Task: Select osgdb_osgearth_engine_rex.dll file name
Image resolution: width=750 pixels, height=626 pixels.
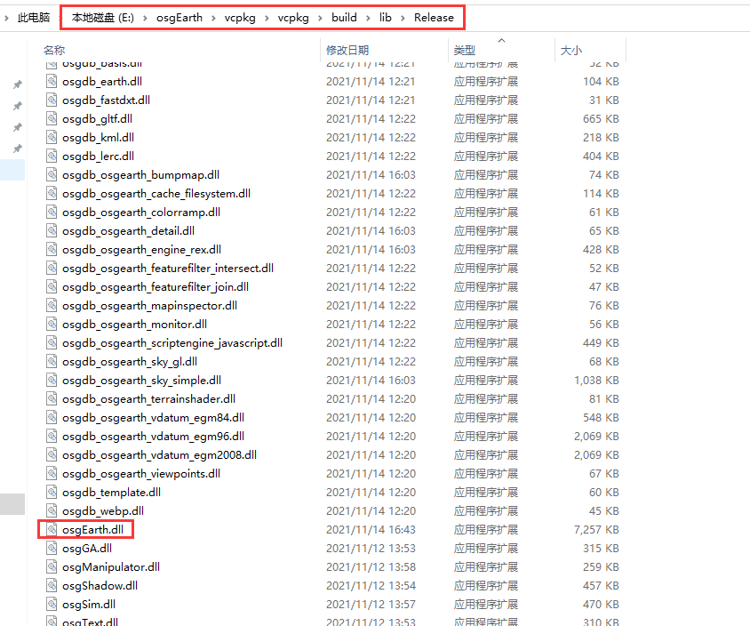Action: coord(141,249)
